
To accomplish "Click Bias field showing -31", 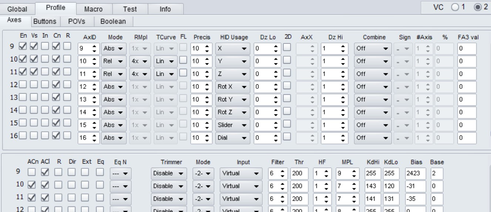I will (415, 186).
